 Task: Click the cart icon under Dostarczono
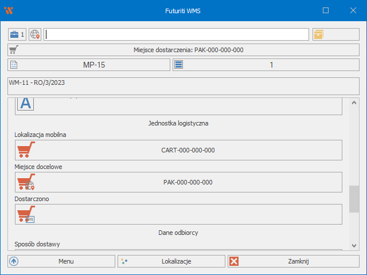click(x=25, y=214)
